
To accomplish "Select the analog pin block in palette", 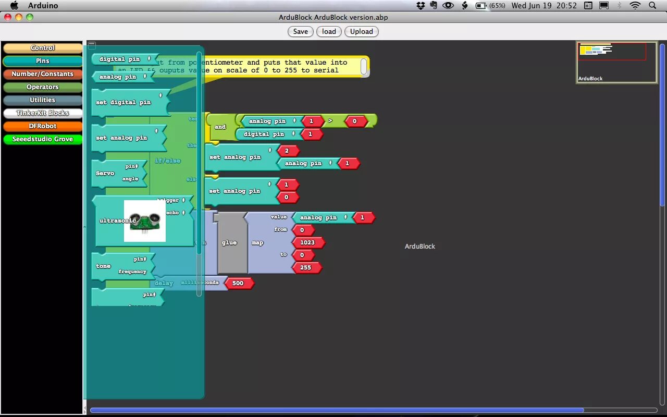I will (122, 77).
